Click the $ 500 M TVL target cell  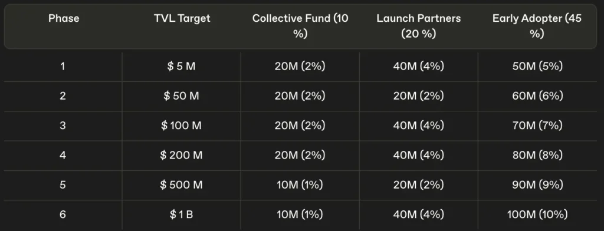pos(182,185)
